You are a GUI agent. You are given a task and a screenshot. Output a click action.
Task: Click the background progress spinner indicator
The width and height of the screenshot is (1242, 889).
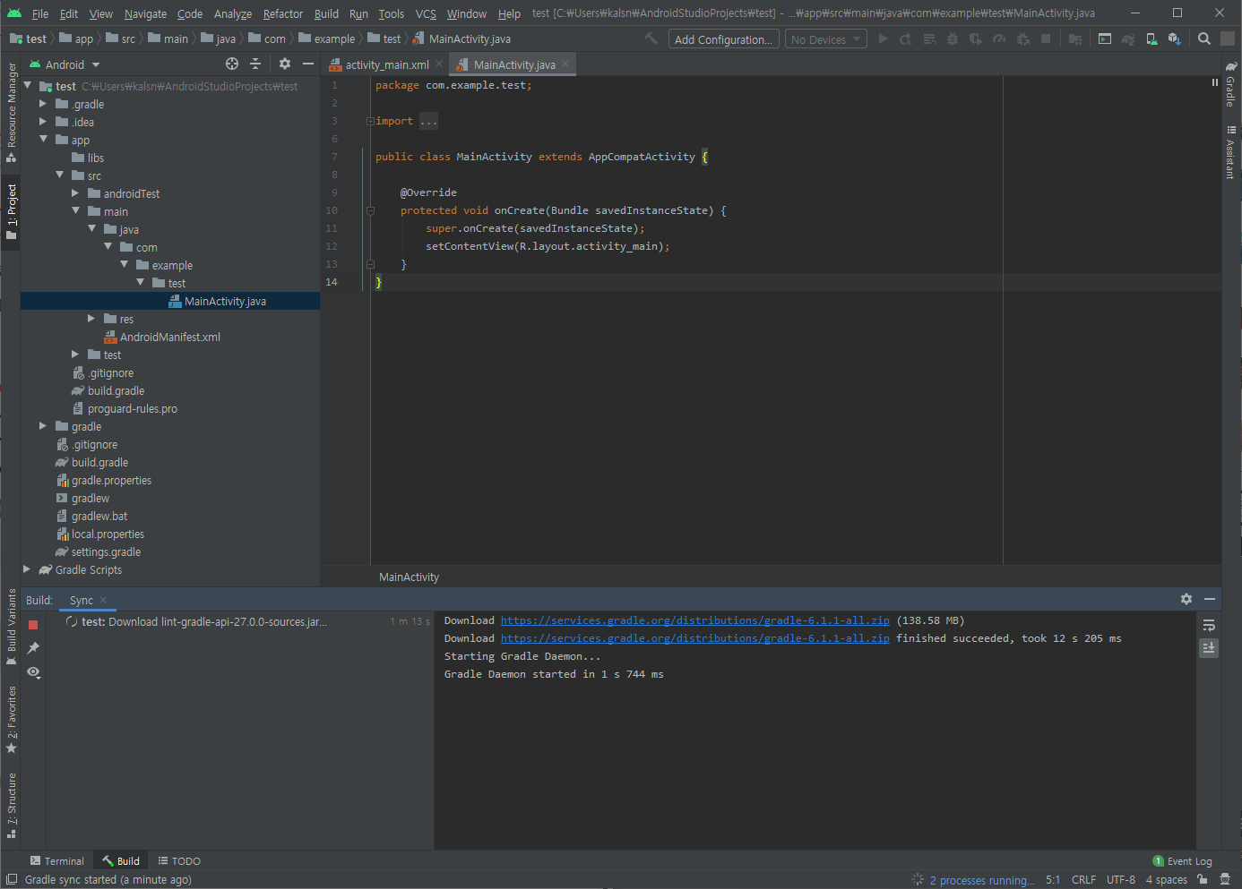(918, 879)
